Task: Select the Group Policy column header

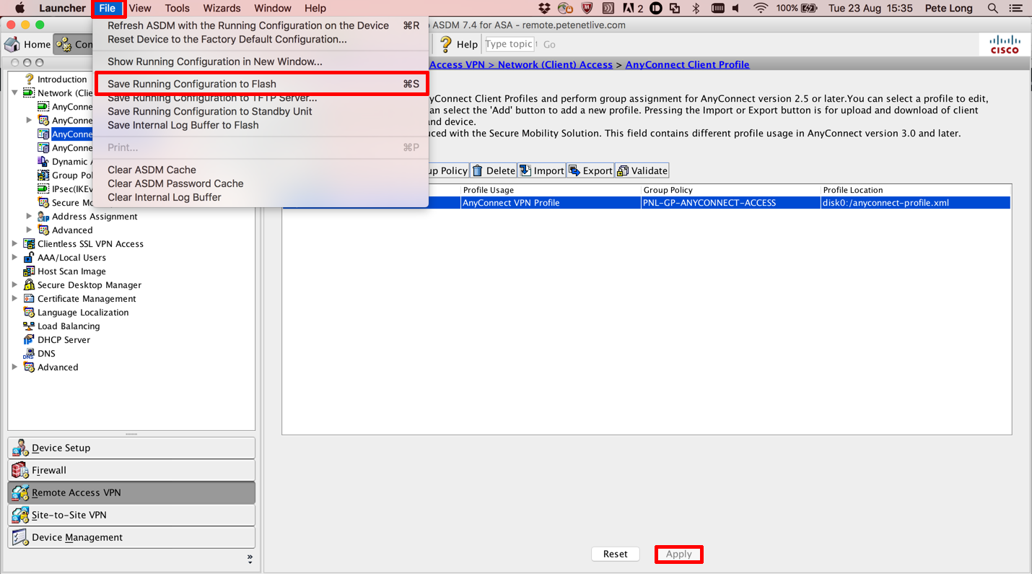Action: [x=731, y=190]
